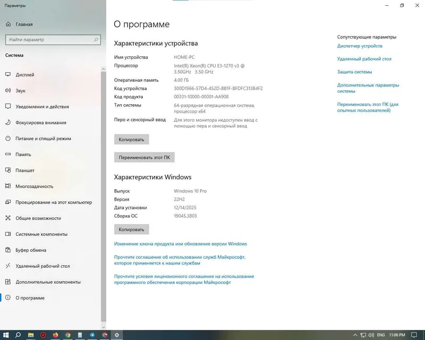
Task: Open Изменение ключа продукта link
Action: coord(181,244)
